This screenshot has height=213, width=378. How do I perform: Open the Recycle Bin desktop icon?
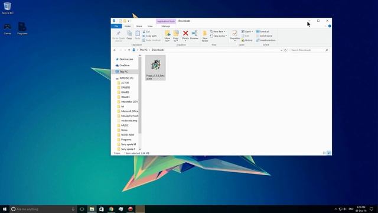pyautogui.click(x=8, y=8)
